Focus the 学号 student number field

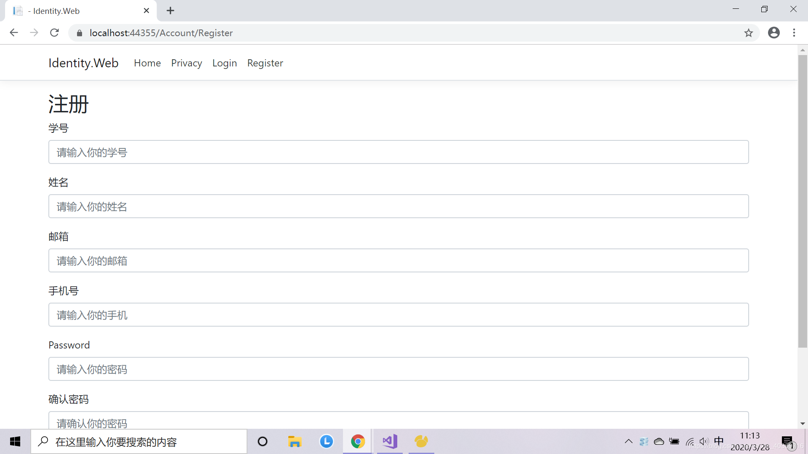point(398,152)
